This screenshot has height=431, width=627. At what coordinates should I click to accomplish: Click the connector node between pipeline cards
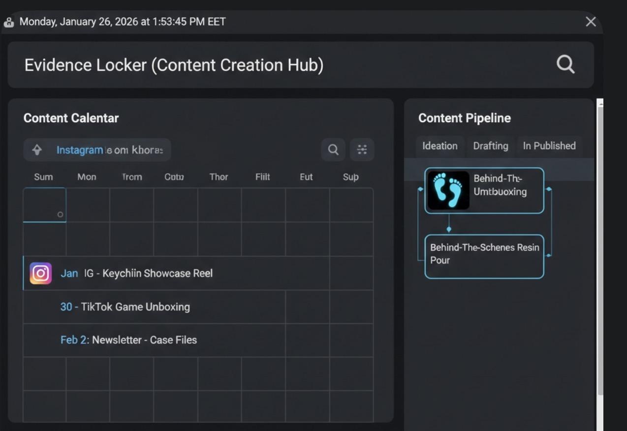pyautogui.click(x=448, y=229)
